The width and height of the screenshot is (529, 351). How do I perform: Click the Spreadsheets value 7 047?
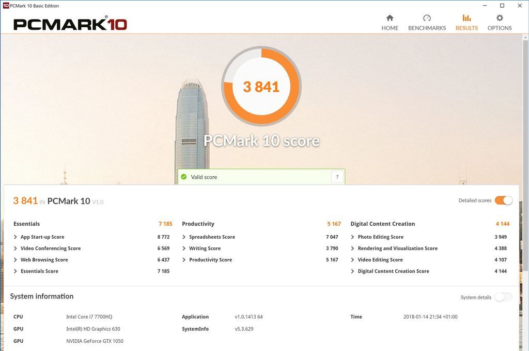coord(332,237)
